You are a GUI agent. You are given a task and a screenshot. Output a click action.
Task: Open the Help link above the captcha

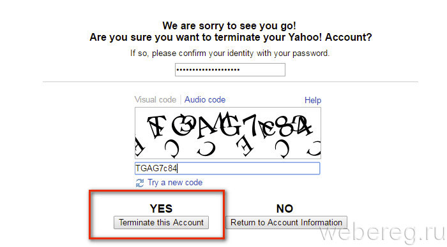(x=313, y=101)
